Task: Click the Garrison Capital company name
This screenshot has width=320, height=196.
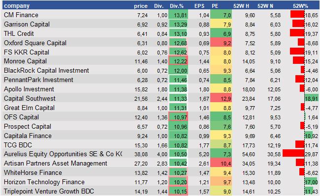Action: point(27,24)
